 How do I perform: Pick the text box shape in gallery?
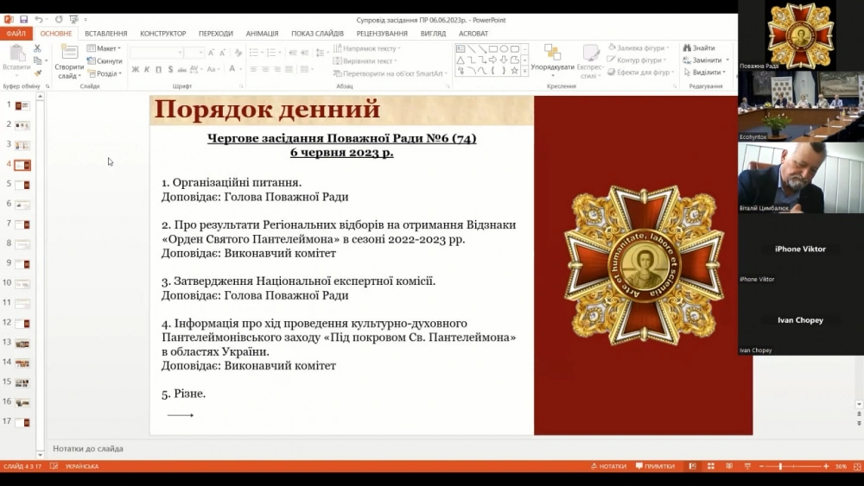point(461,48)
